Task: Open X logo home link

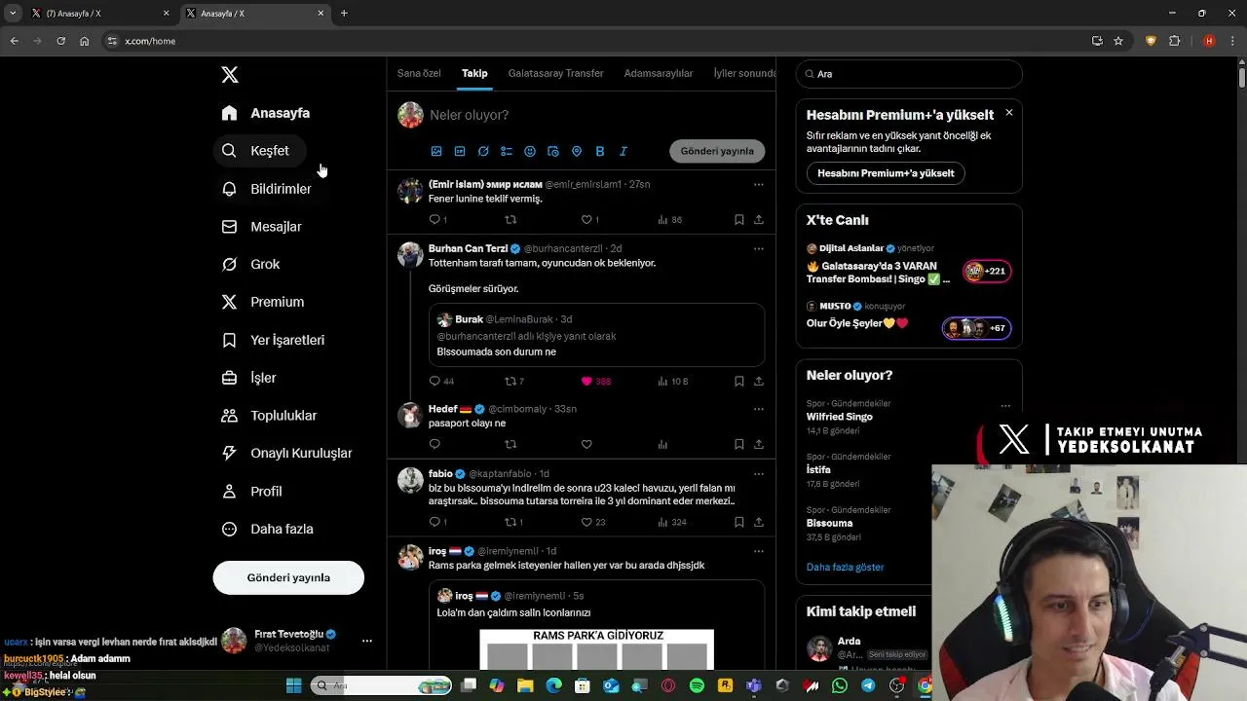Action: coord(230,75)
